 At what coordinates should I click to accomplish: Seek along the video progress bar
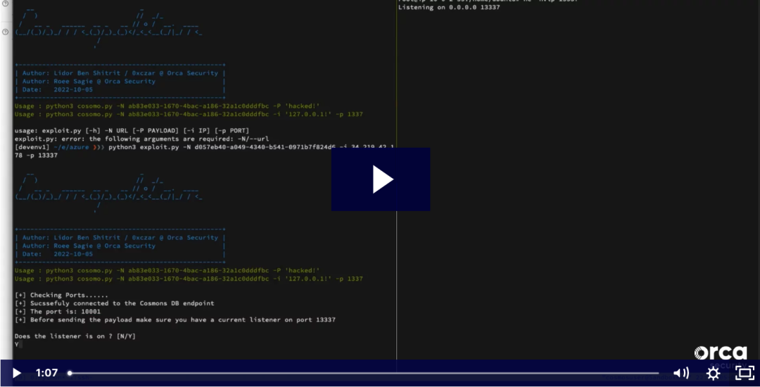pyautogui.click(x=364, y=373)
